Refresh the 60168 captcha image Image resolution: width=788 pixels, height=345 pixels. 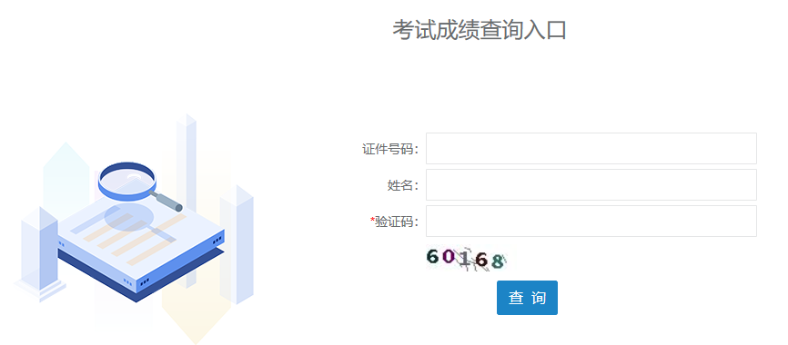467,259
